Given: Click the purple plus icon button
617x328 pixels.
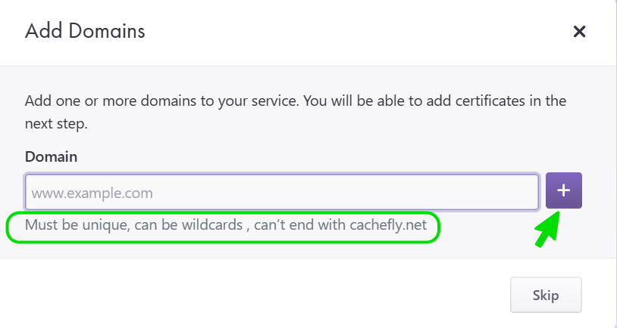Looking at the screenshot, I should pos(563,192).
